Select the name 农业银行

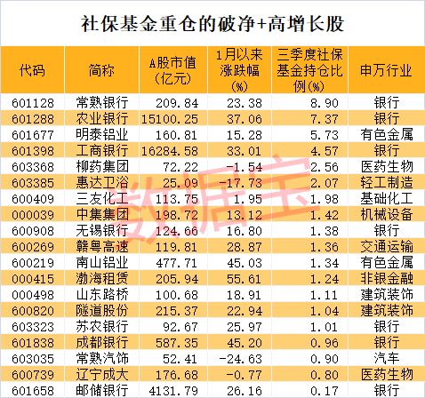click(x=102, y=118)
